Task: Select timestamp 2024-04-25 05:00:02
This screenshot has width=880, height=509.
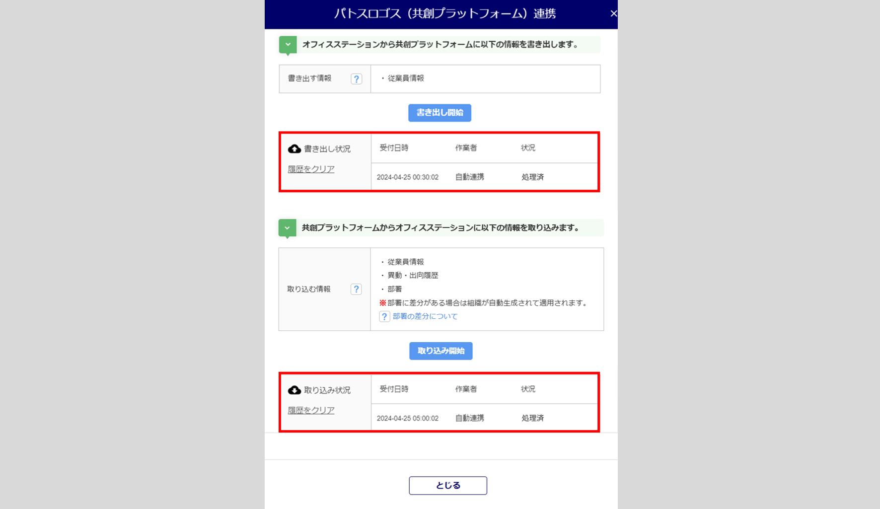Action: tap(408, 419)
